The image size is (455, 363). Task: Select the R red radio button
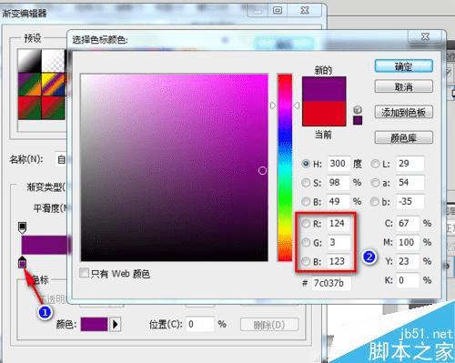(x=306, y=224)
